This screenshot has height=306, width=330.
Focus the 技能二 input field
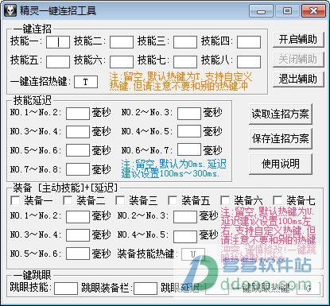[x=122, y=42]
